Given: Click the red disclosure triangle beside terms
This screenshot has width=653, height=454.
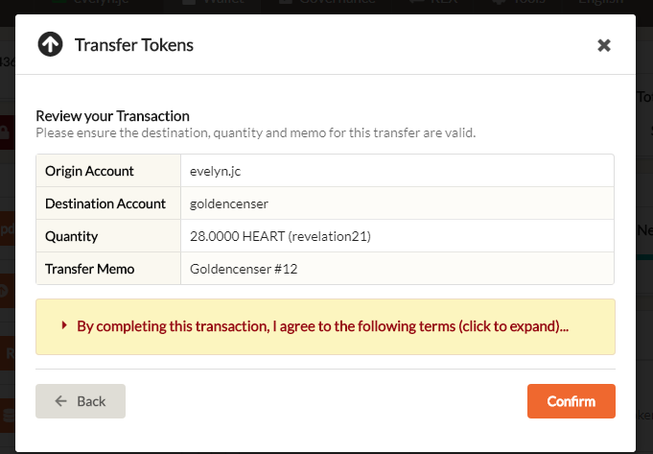Looking at the screenshot, I should pyautogui.click(x=64, y=325).
